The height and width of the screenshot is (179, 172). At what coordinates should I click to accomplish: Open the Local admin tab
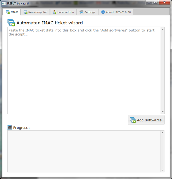(x=63, y=12)
